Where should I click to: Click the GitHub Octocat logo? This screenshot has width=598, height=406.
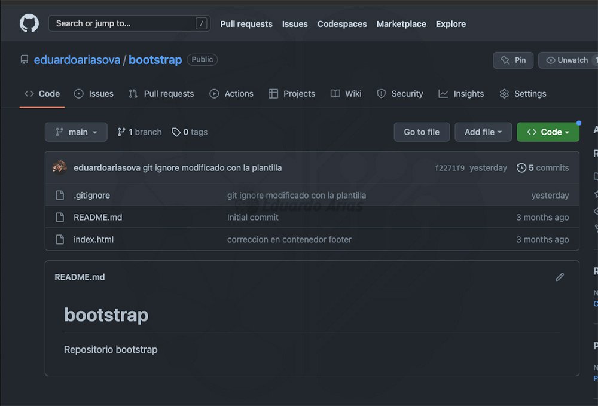click(29, 23)
